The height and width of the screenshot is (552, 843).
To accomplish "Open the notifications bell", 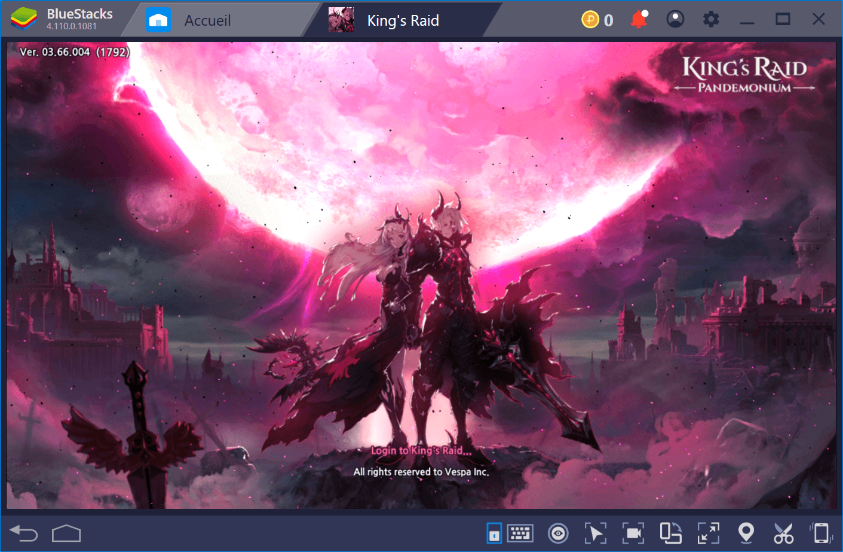I will pos(639,19).
